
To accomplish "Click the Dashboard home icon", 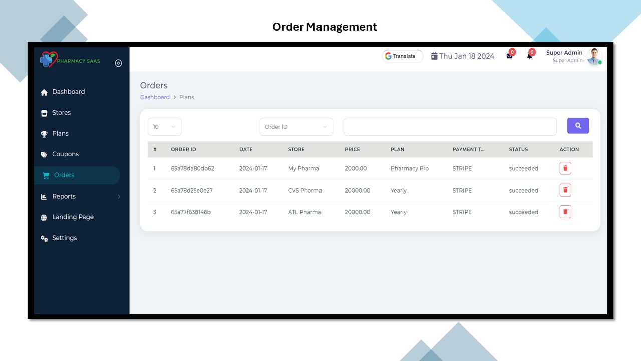I will (x=44, y=92).
